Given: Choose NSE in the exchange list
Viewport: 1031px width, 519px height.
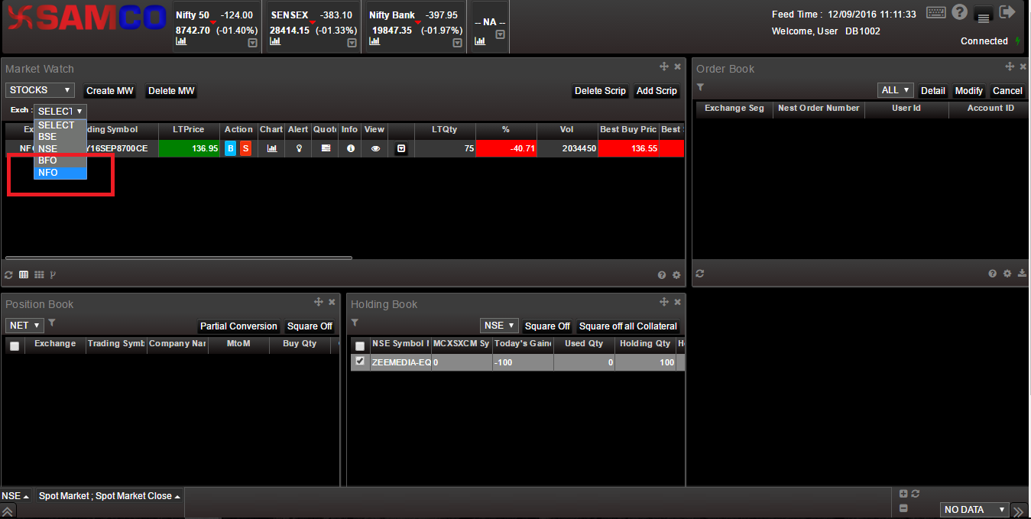Looking at the screenshot, I should [60, 149].
